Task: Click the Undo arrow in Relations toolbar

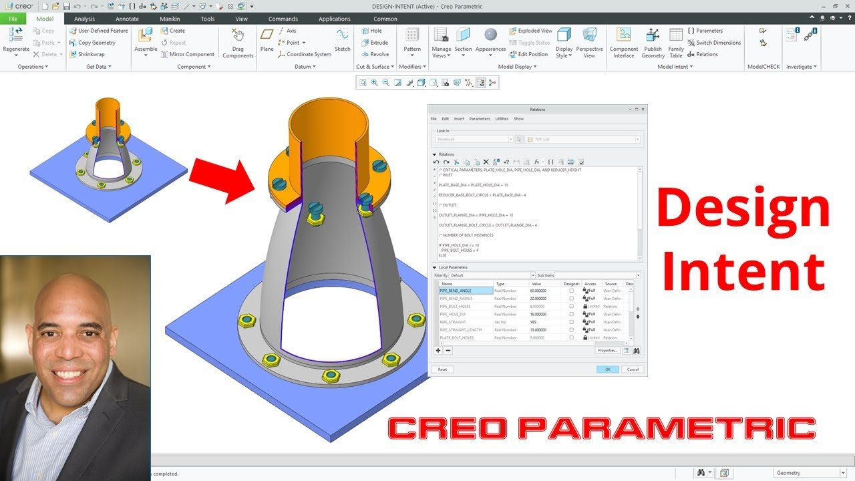Action: click(x=437, y=162)
